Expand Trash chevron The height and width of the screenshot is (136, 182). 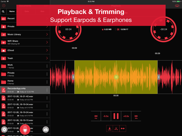pyautogui.click(x=47, y=58)
